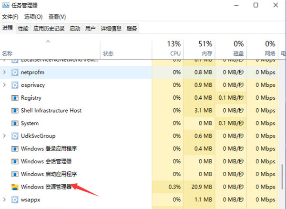This screenshot has height=209, width=286.
Task: Expand the osprivacy process group
Action: [4, 85]
